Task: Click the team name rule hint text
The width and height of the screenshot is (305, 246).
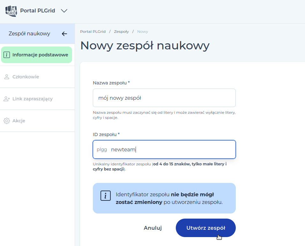Action: [164, 115]
